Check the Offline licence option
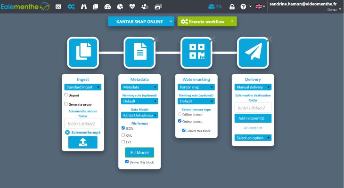344x188 pixels. pyautogui.click(x=180, y=114)
